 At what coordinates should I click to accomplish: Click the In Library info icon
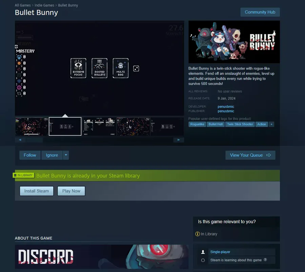198,234
